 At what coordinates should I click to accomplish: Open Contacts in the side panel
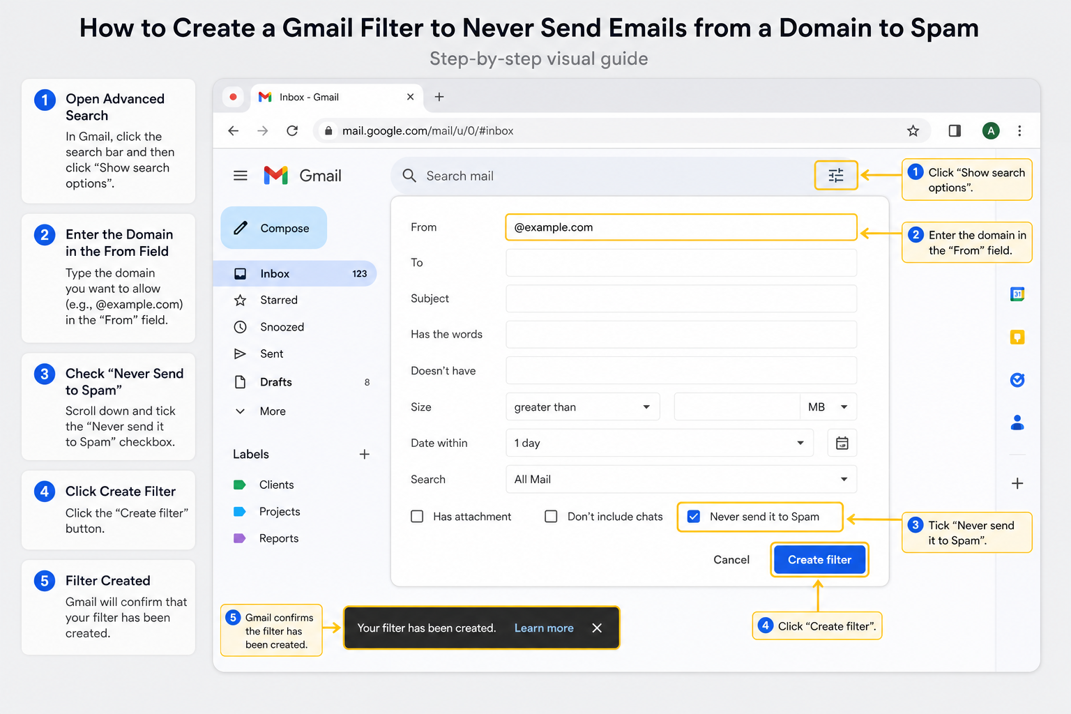(x=1017, y=423)
